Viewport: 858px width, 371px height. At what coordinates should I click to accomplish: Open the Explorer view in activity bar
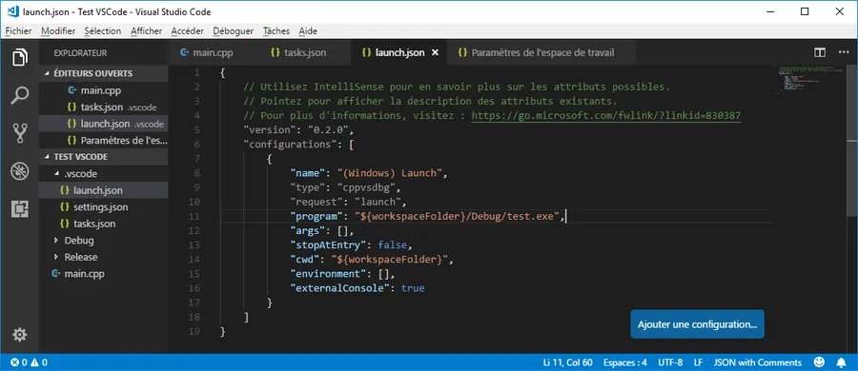20,57
